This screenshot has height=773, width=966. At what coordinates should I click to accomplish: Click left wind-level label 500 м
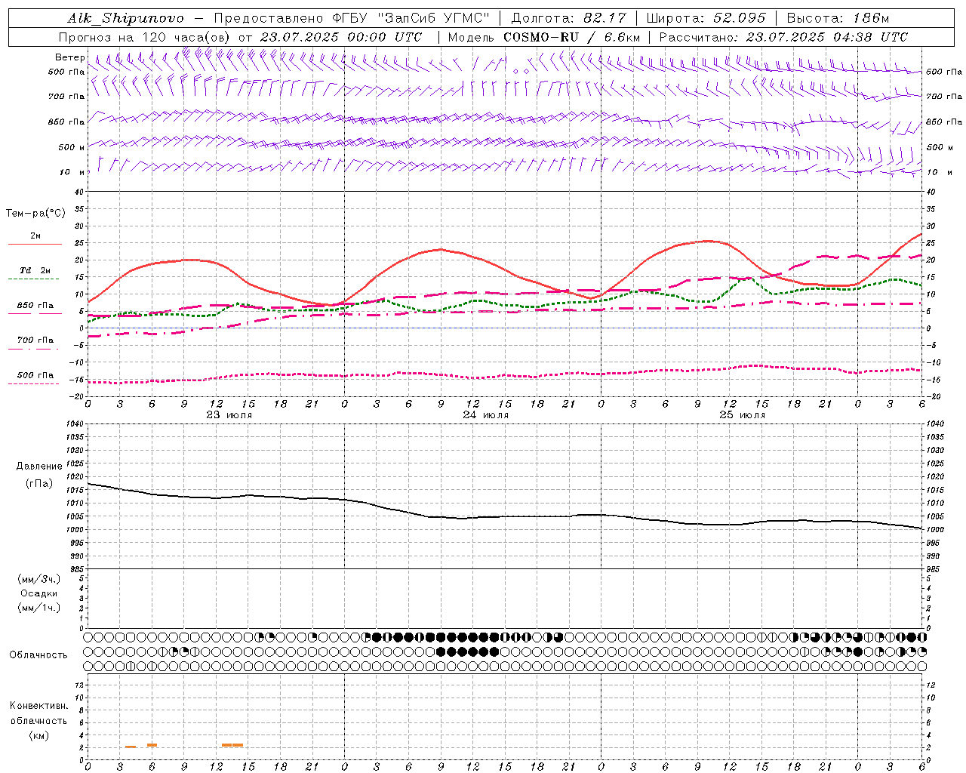click(72, 147)
